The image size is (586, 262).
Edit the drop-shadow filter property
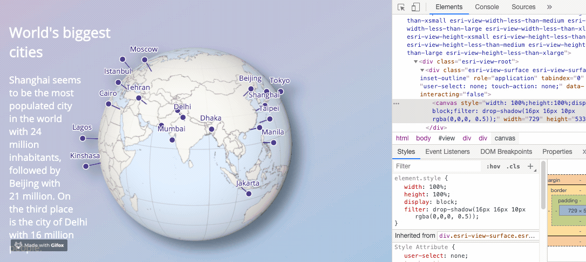tap(465, 213)
